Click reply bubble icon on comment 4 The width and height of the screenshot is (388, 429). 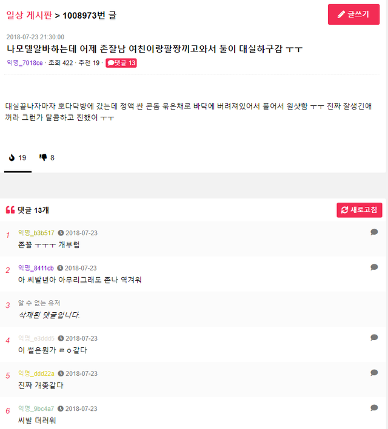(374, 337)
